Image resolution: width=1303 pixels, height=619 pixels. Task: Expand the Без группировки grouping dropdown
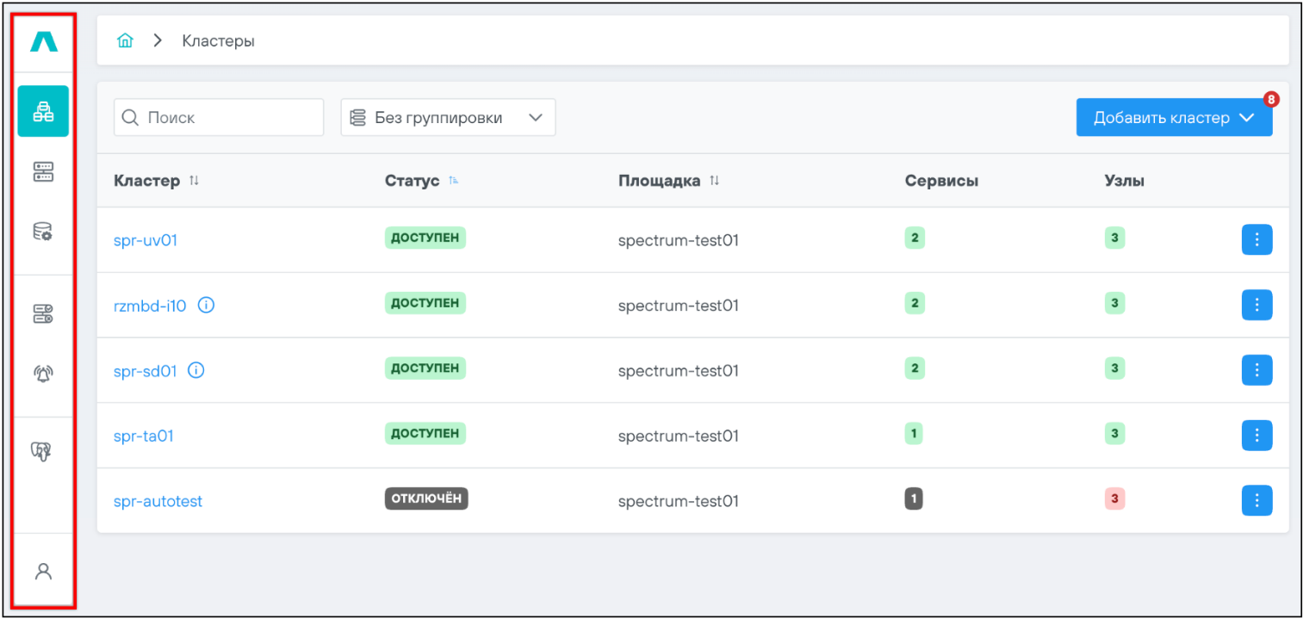tap(448, 118)
